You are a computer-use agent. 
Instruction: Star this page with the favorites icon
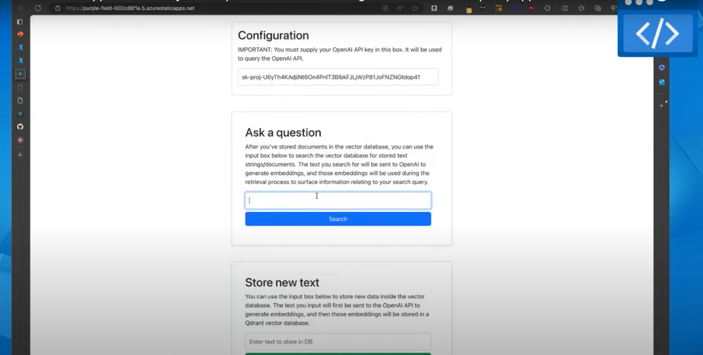tap(415, 8)
